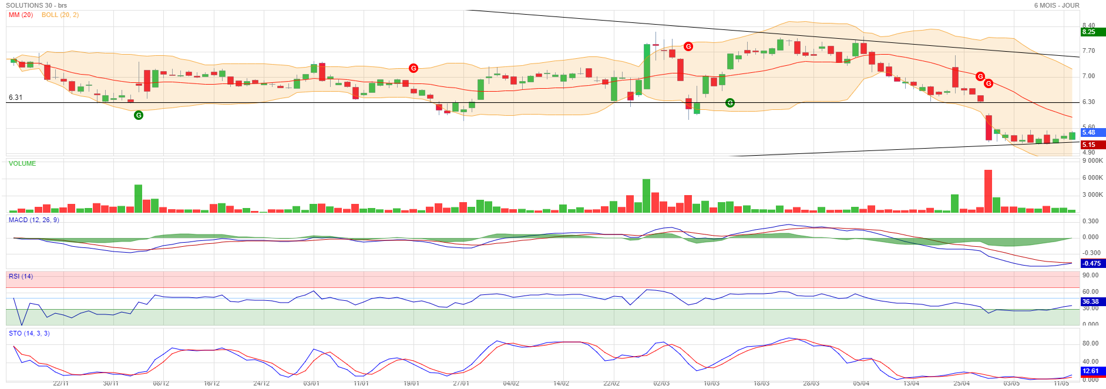Viewport: 1106px width, 389px height.
Task: Select the STO (14, 3, 3) panel label
Action: [29, 333]
